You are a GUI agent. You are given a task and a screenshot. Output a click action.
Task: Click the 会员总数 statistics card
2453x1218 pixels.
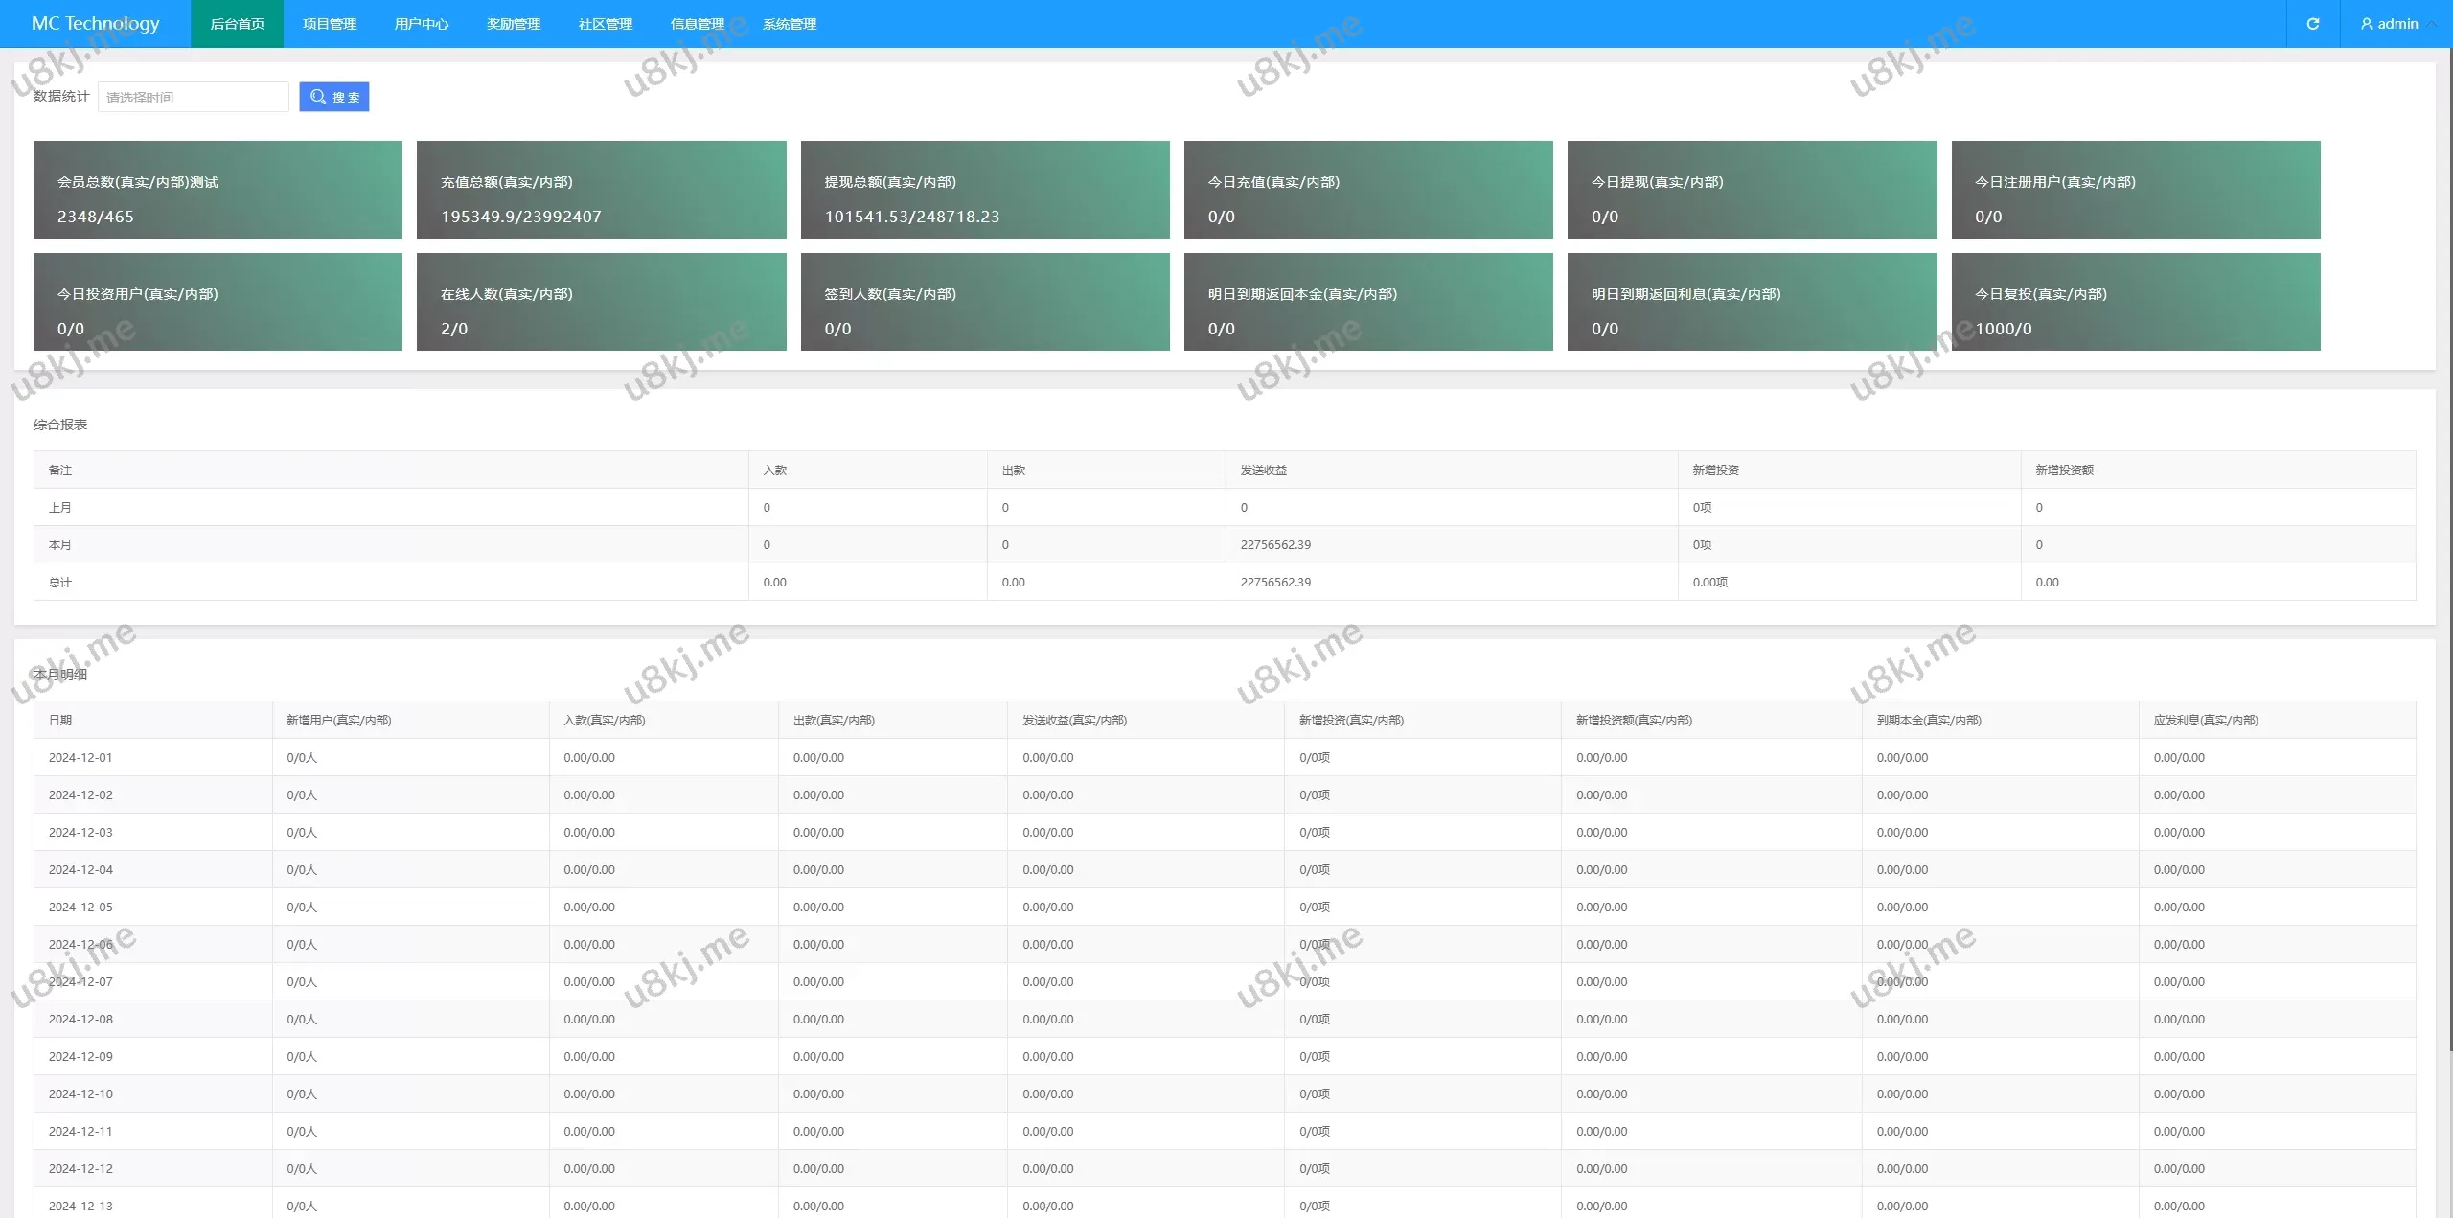pyautogui.click(x=218, y=190)
